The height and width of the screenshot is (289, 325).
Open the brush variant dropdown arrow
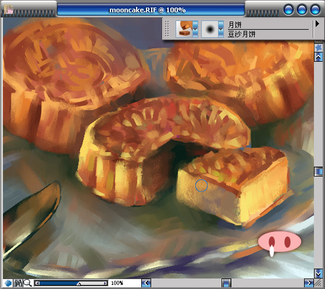click(x=221, y=29)
